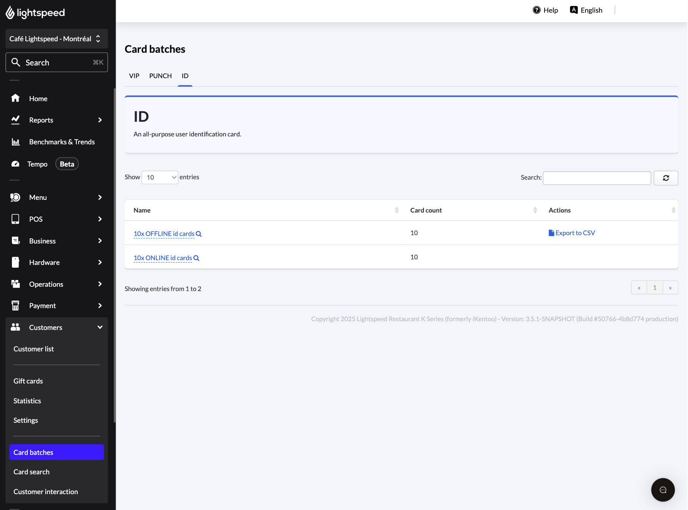Viewport: 688px width, 510px height.
Task: Click the English language icon
Action: point(574,10)
